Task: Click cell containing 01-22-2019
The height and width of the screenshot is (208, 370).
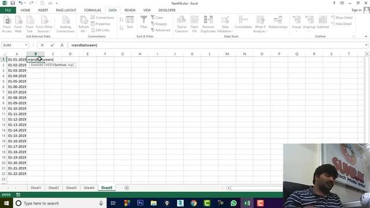Action: pos(17,174)
